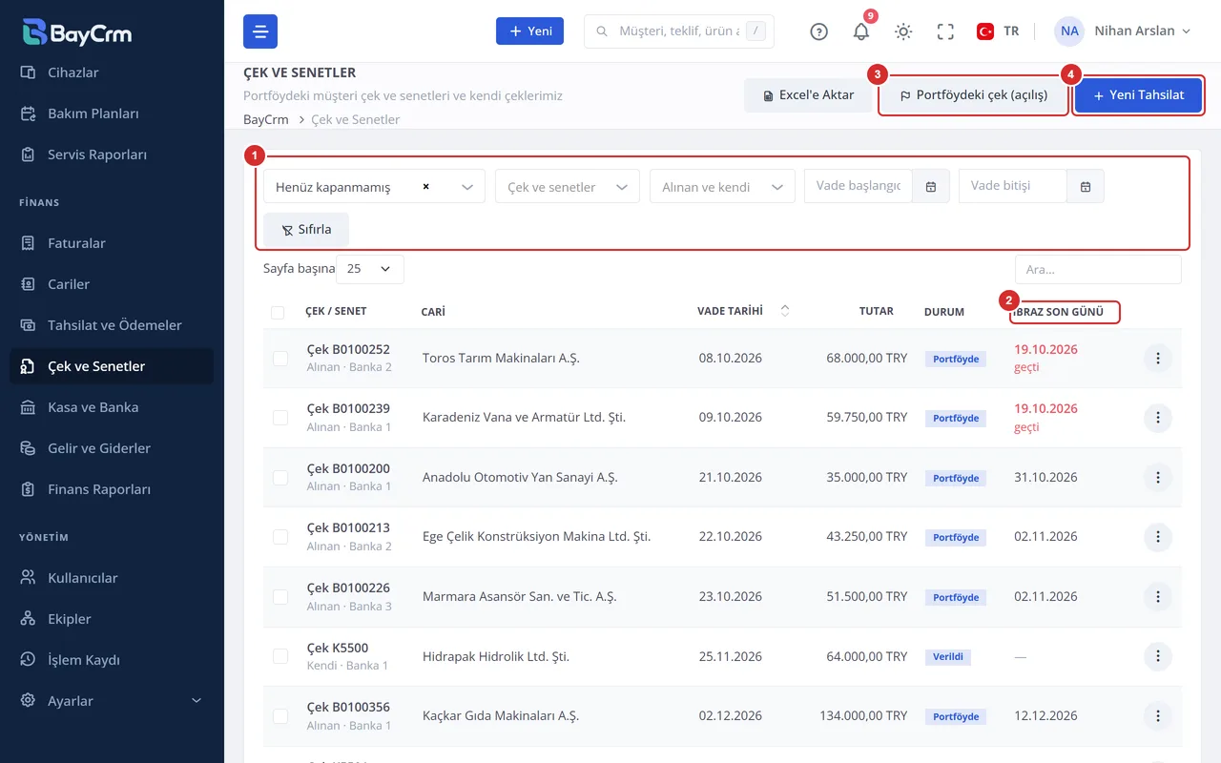
Task: Click the Yeni Tahsilat button
Action: (1139, 95)
